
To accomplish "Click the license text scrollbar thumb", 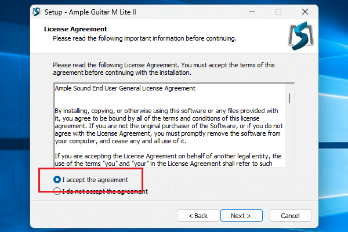I will 290,96.
